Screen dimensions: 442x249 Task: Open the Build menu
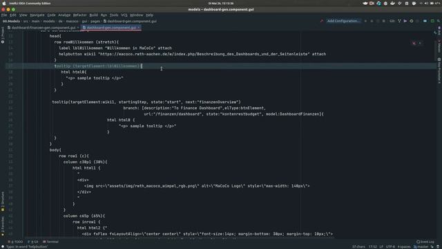94,15
